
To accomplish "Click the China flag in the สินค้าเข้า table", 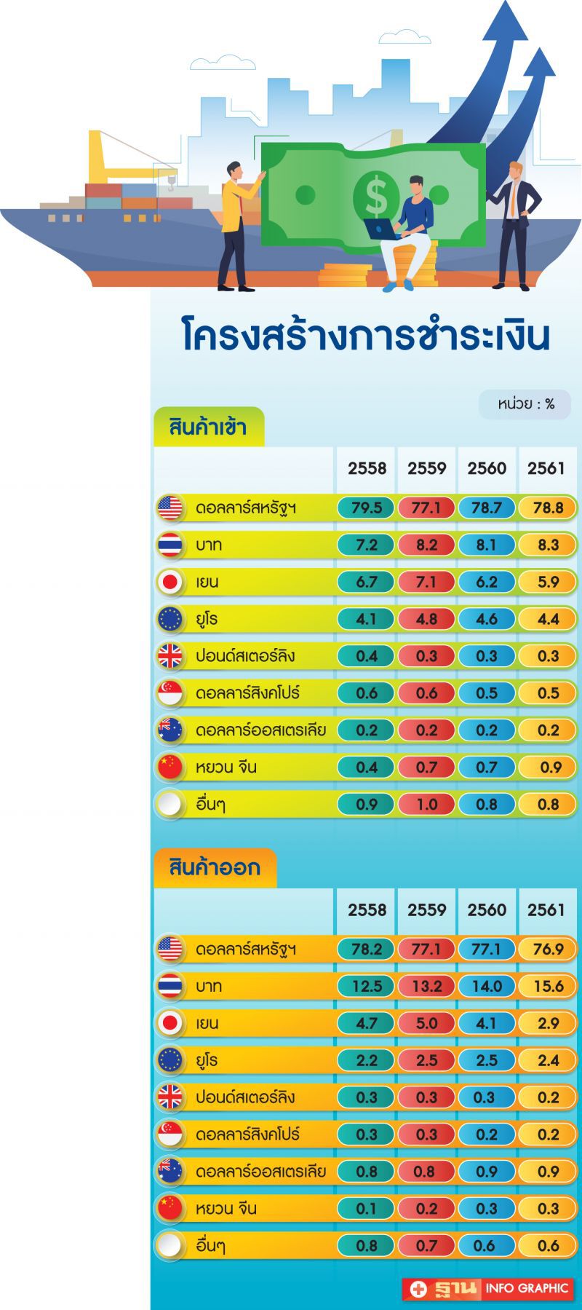I will pyautogui.click(x=170, y=767).
